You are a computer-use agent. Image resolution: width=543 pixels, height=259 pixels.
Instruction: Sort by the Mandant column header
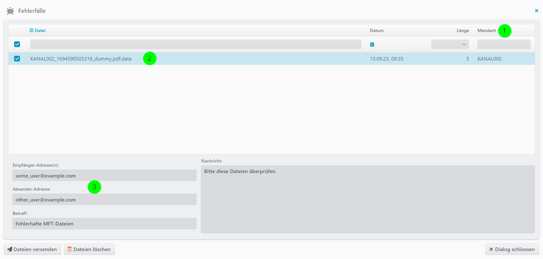[487, 31]
